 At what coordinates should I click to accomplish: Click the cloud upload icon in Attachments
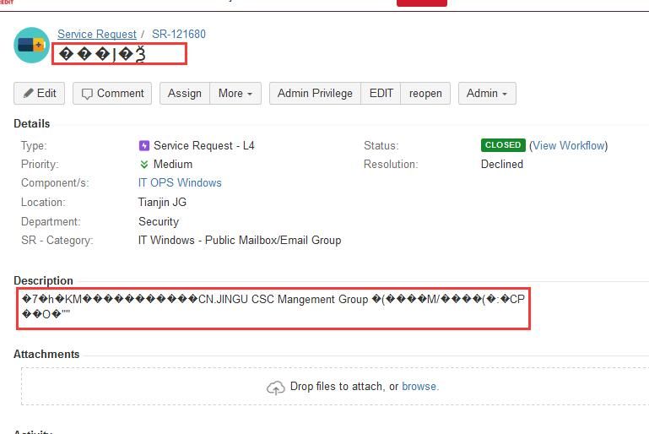pyautogui.click(x=276, y=388)
